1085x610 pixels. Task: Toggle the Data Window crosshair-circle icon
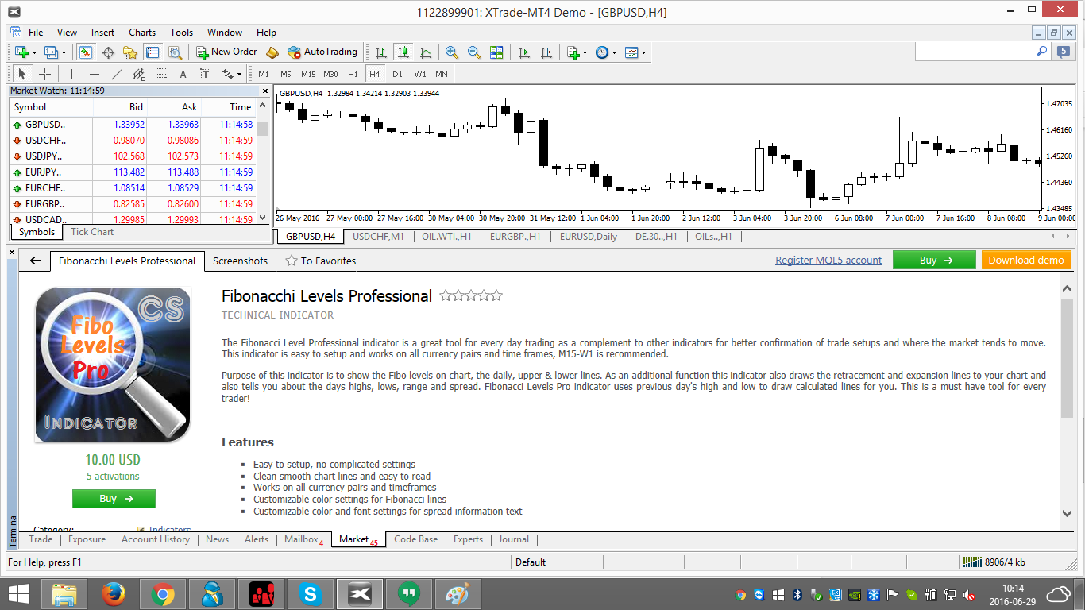108,52
